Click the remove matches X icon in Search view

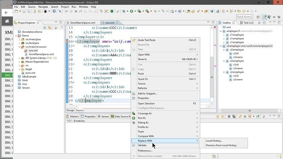[x=229, y=117]
